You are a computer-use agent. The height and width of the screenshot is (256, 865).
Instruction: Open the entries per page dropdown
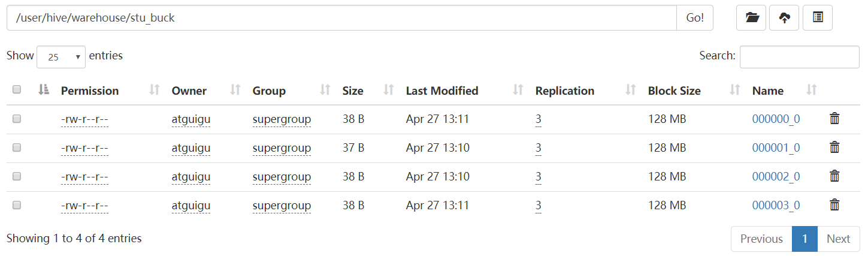click(61, 57)
